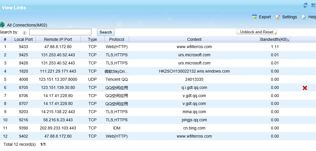Open the Export link

pyautogui.click(x=265, y=17)
